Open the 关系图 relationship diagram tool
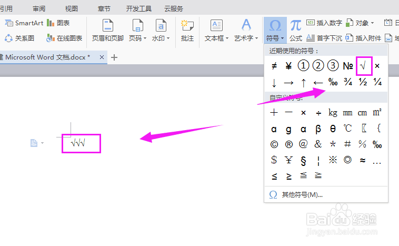The height and width of the screenshot is (246, 399). 19,38
